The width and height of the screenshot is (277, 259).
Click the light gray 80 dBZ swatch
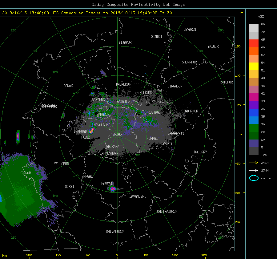pyautogui.click(x=254, y=28)
